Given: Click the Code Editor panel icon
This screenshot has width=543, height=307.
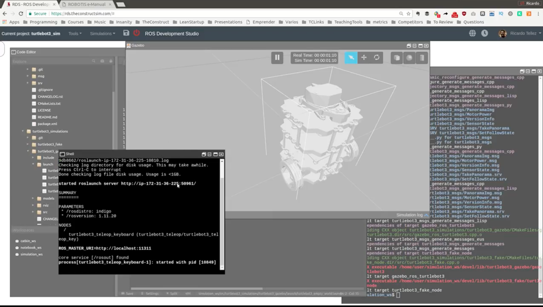Looking at the screenshot, I should (14, 52).
